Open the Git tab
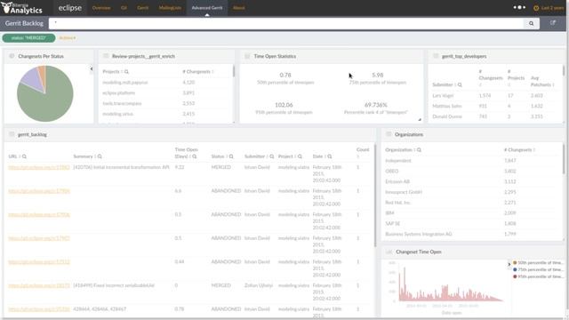 coord(124,8)
